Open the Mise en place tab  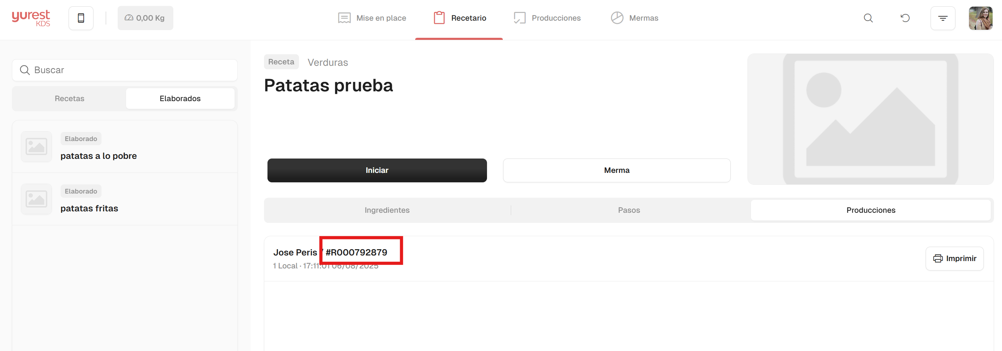(x=372, y=18)
